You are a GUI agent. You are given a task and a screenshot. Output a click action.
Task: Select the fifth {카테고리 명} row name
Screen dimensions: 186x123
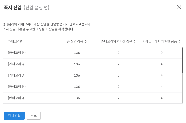coord(17,98)
